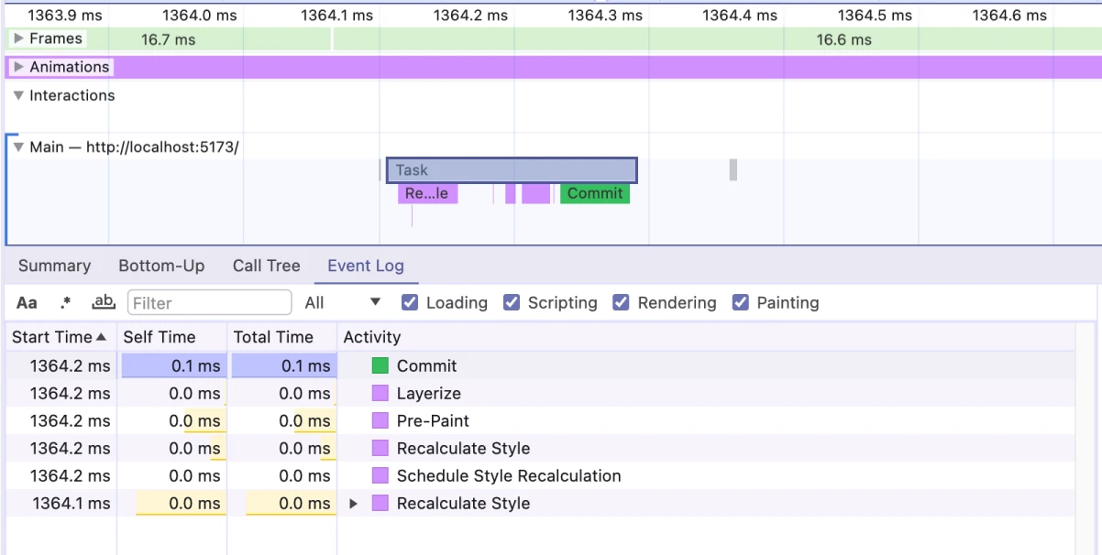This screenshot has width=1102, height=555.
Task: Switch to the Summary tab
Action: [54, 266]
